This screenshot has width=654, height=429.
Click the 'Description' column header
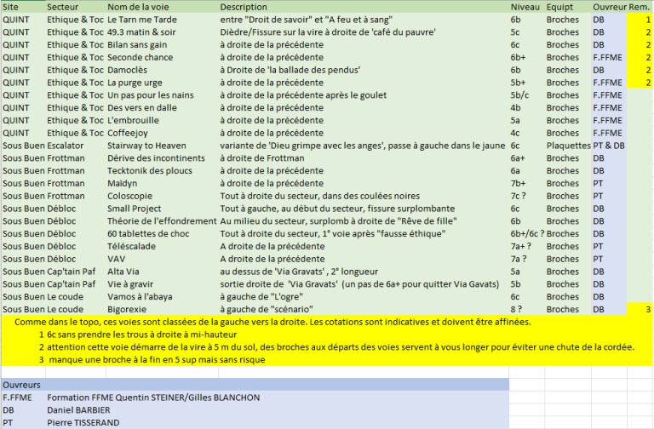(x=364, y=7)
